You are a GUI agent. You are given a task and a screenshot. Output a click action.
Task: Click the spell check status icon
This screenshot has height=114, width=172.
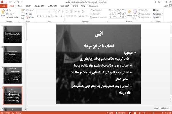pos(13,113)
